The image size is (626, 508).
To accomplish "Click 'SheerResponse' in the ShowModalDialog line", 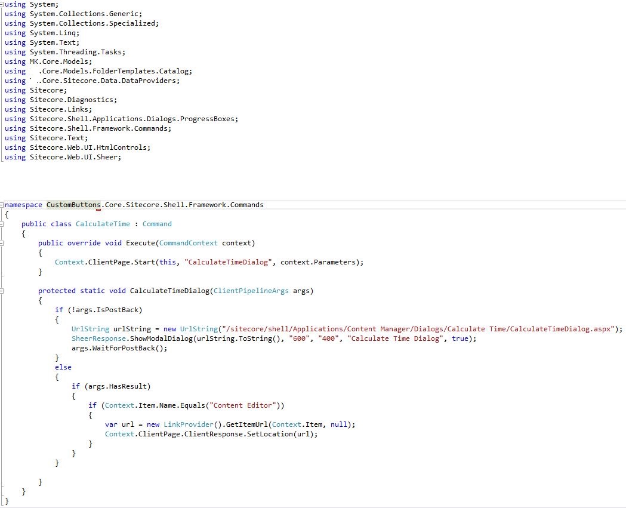I will 98,339.
